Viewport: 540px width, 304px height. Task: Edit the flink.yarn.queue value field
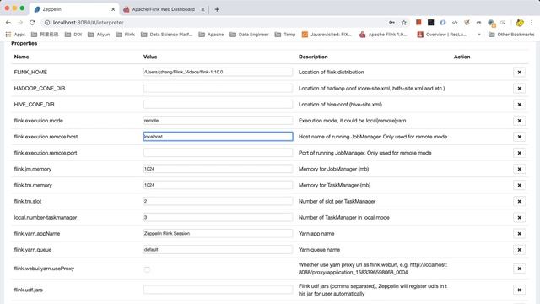coord(218,250)
